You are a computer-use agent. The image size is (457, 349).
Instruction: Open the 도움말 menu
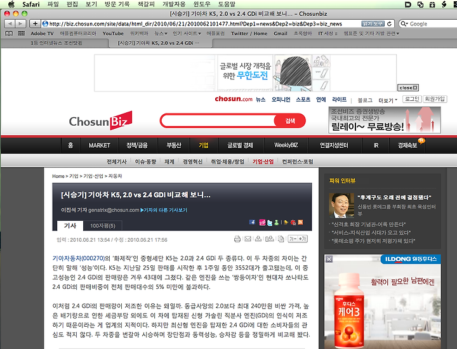[227, 4]
